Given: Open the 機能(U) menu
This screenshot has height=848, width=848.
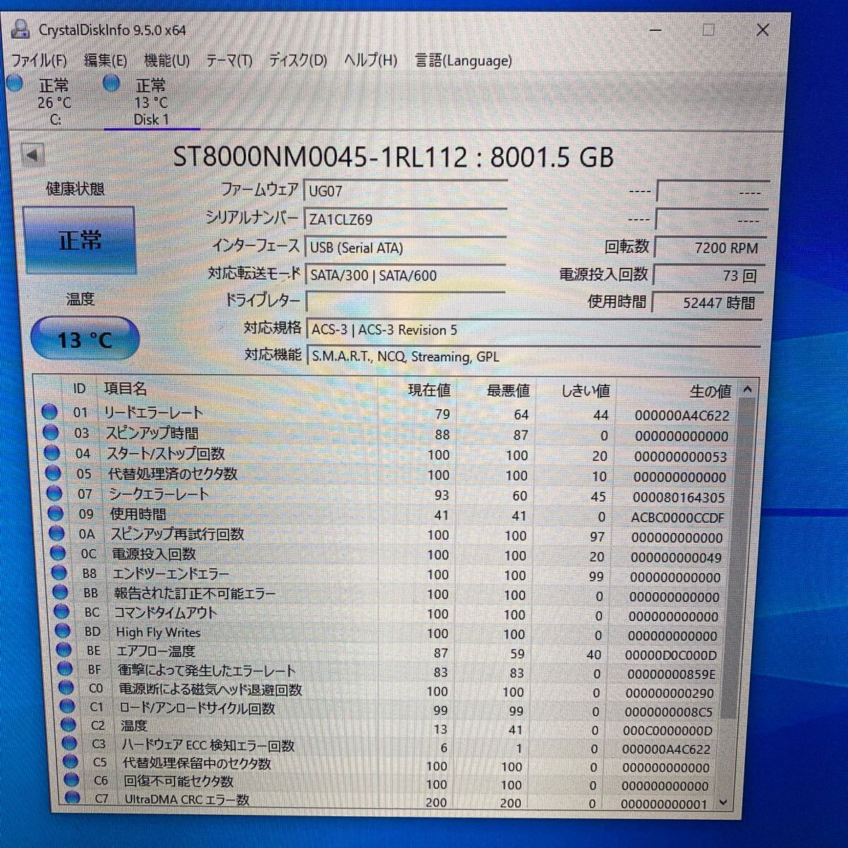Looking at the screenshot, I should click(x=167, y=61).
